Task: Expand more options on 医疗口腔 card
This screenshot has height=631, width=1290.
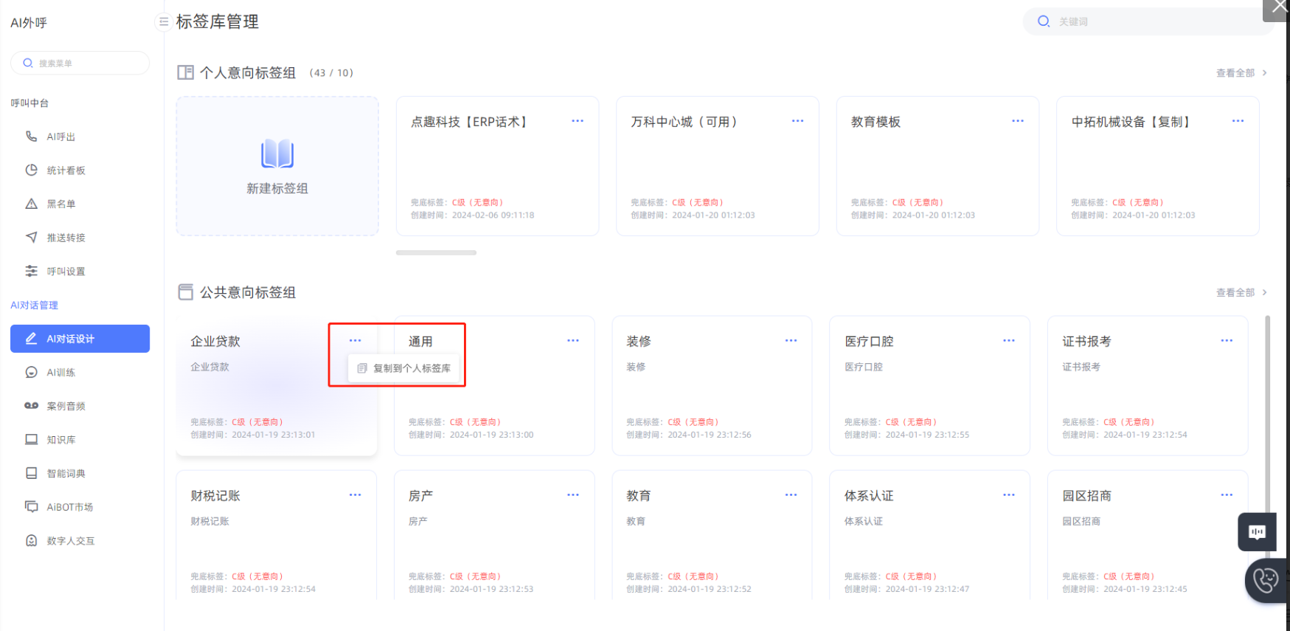Action: click(x=1008, y=340)
